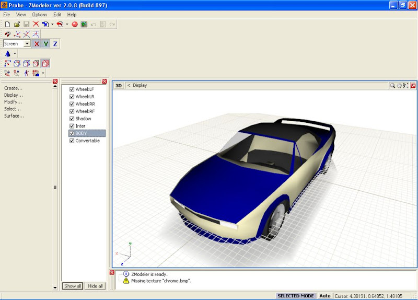Screen dimensions: 418x300
Task: Click the red X delete icon
Action: (36, 24)
